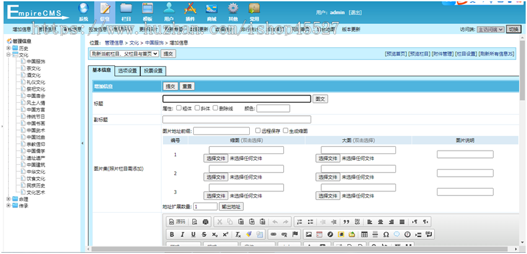
Task: Click the 退出 (Logout) link
Action: 355,13
